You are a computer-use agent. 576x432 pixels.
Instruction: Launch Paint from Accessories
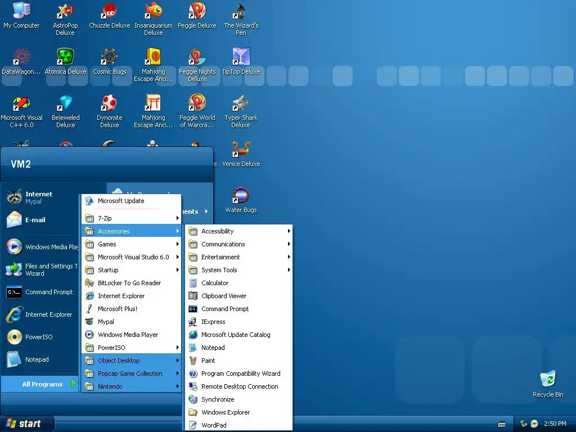[x=239, y=361]
